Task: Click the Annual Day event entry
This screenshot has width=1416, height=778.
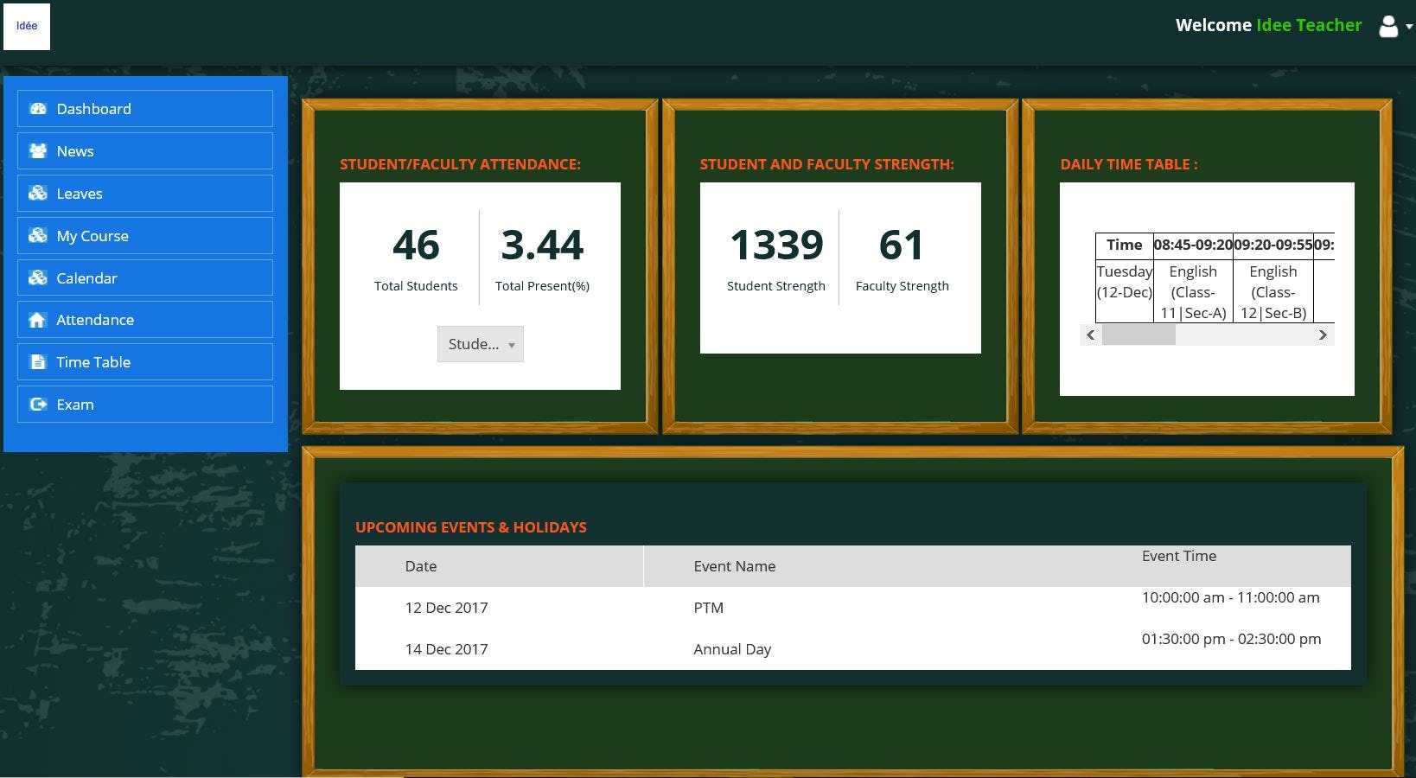Action: [x=732, y=649]
